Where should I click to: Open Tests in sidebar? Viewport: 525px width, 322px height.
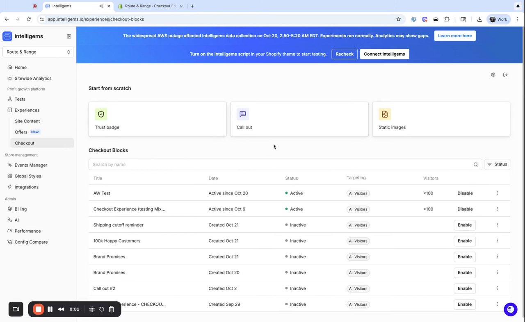point(20,99)
